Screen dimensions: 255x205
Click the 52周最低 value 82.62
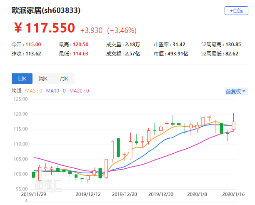tap(232, 54)
